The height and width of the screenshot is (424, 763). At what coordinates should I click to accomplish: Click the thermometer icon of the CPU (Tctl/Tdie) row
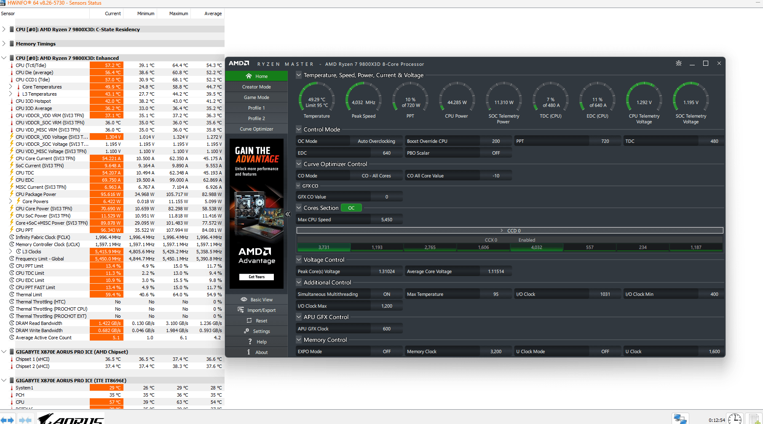click(x=11, y=65)
